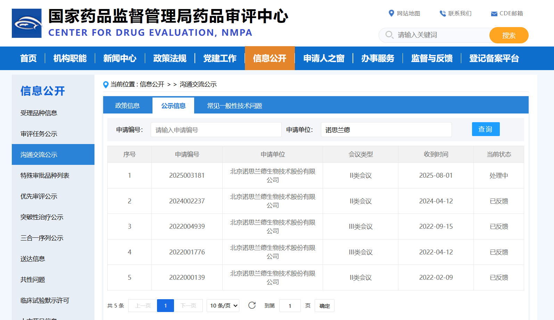
Task: Click the 处理中 status cell
Action: tap(499, 176)
